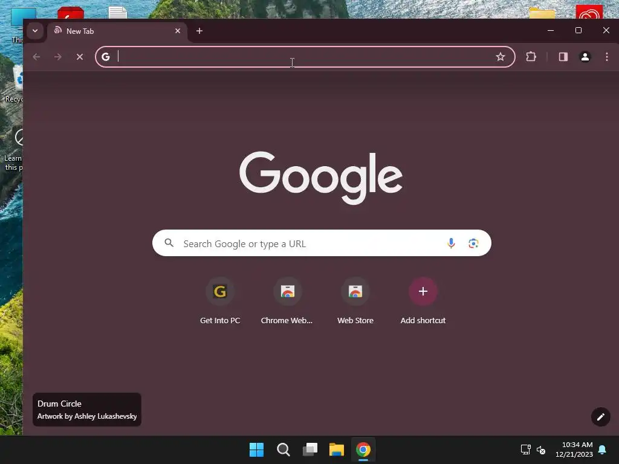Open the Extensions puzzle icon
This screenshot has height=464, width=619.
(x=531, y=57)
